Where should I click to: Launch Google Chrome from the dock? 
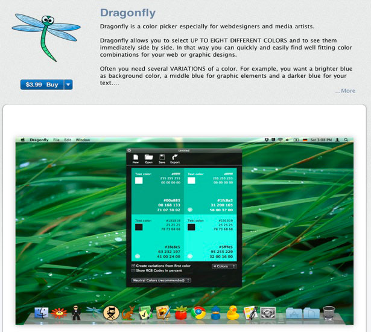[x=198, y=313]
